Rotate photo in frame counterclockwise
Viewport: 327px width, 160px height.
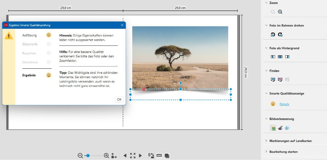[x=273, y=35]
